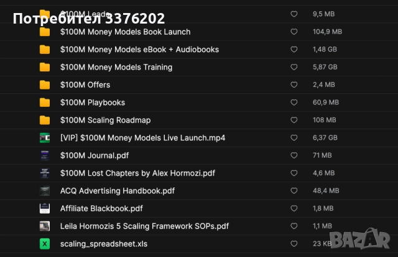Select the $100M Playbooks folder name
Viewport: 398px width, 257px height.
point(93,102)
